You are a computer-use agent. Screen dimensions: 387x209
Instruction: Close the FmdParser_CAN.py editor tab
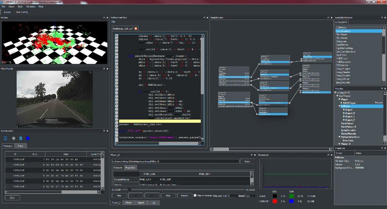pyautogui.click(x=136, y=29)
